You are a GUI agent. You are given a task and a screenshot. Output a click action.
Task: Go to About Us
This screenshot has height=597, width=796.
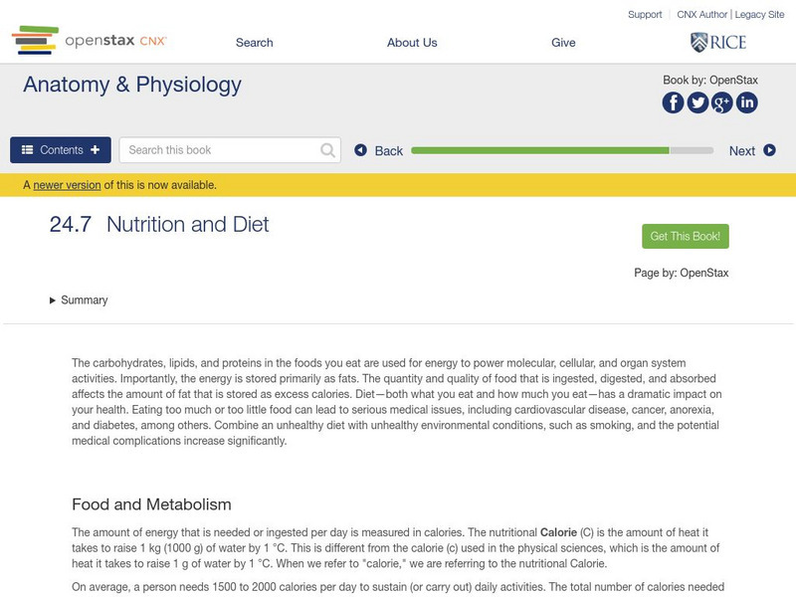click(412, 43)
